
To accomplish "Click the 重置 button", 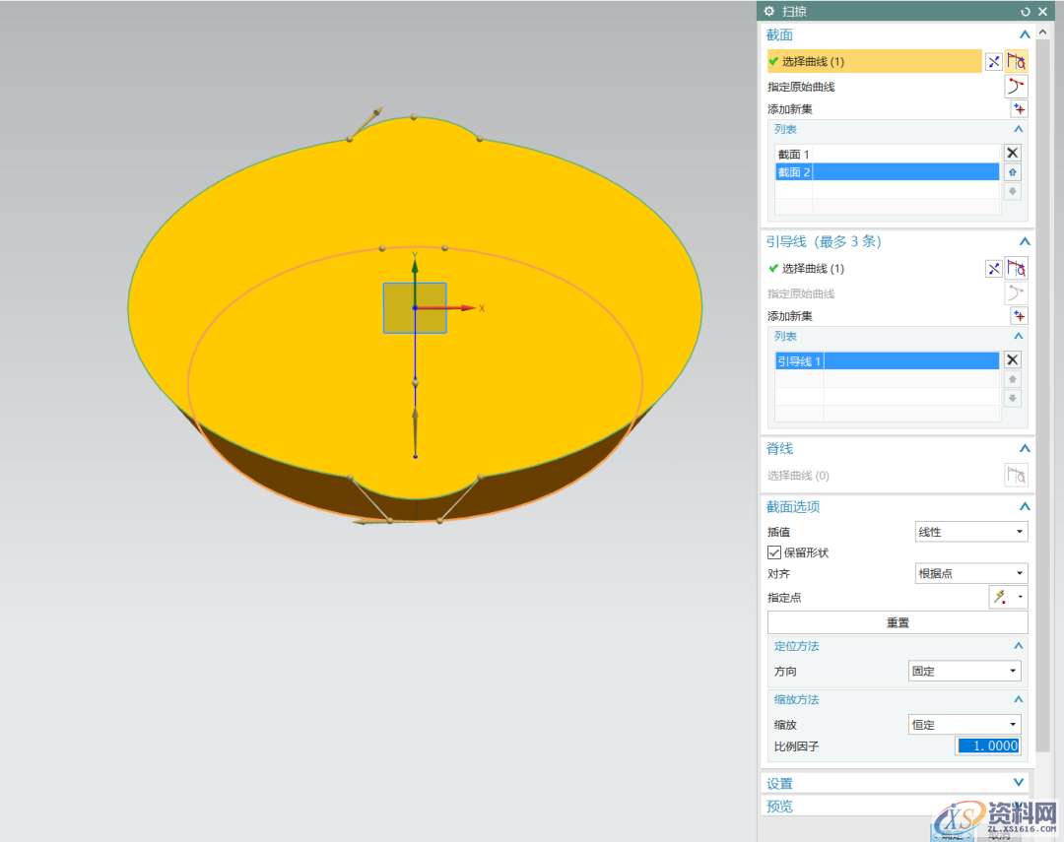I will pos(898,622).
